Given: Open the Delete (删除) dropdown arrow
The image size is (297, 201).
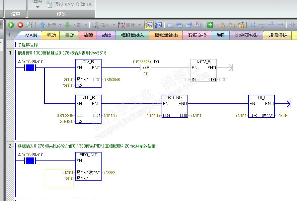Looking at the screenshot, I should point(140,25).
